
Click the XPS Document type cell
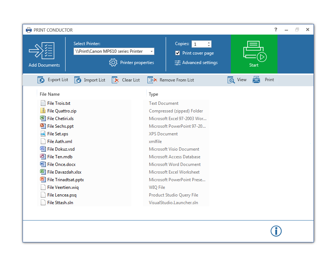163,134
